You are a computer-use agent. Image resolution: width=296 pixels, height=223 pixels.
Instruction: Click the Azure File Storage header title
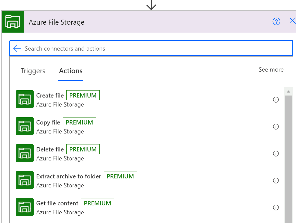tap(56, 22)
